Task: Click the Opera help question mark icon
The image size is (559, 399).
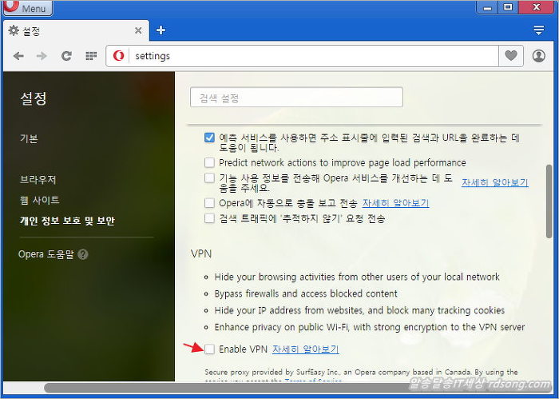Action: point(83,254)
